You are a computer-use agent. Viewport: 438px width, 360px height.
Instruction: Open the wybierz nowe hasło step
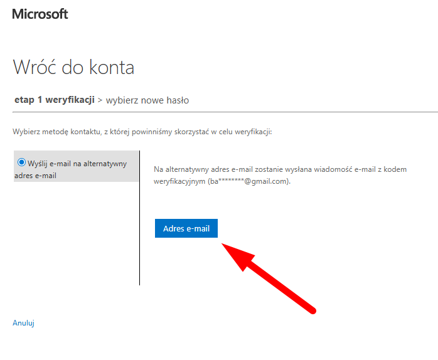[x=147, y=100]
